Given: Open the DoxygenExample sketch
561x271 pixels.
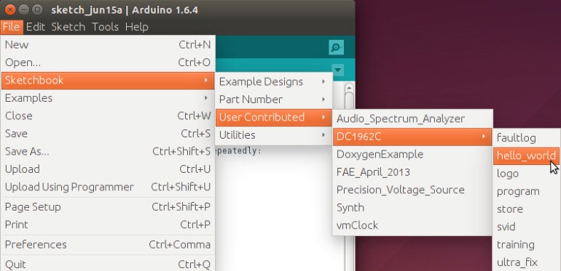Looking at the screenshot, I should [x=412, y=155].
